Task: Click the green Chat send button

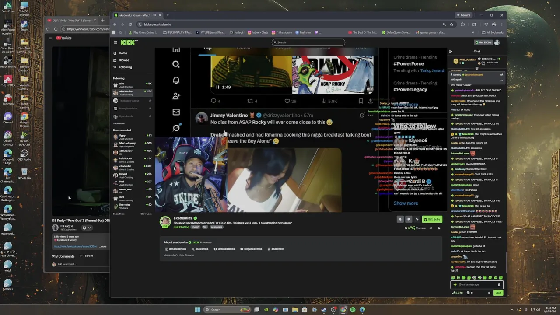Action: [498, 293]
